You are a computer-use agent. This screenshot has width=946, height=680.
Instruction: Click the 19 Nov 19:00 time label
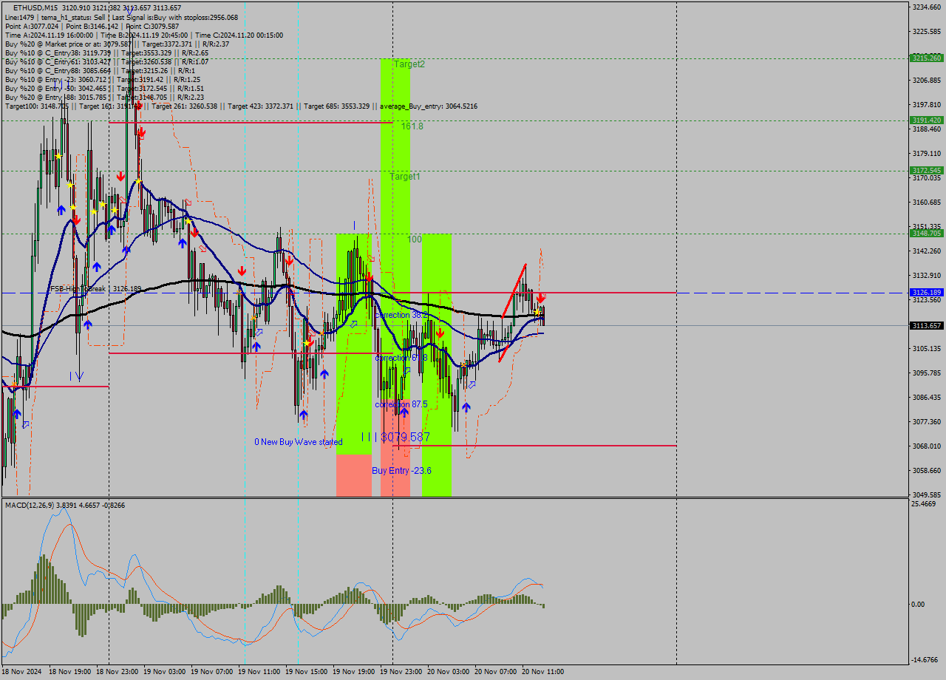click(x=354, y=672)
